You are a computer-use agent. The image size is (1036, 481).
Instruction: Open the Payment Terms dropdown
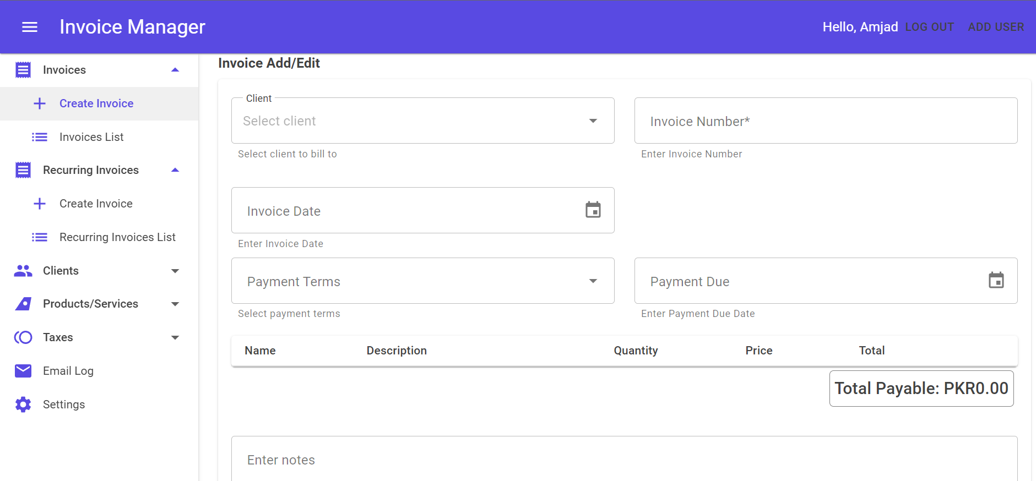tap(423, 281)
